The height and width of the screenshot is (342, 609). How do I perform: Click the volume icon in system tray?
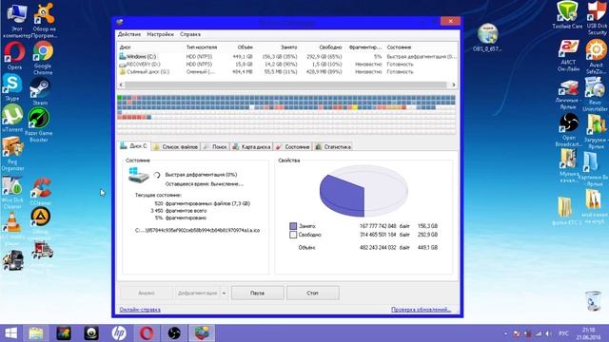(548, 333)
